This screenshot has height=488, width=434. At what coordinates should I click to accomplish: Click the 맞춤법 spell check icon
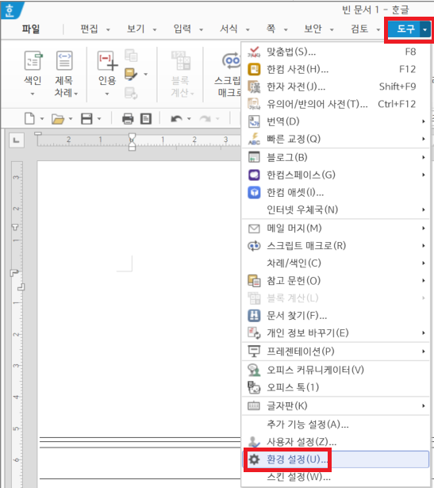pos(254,52)
